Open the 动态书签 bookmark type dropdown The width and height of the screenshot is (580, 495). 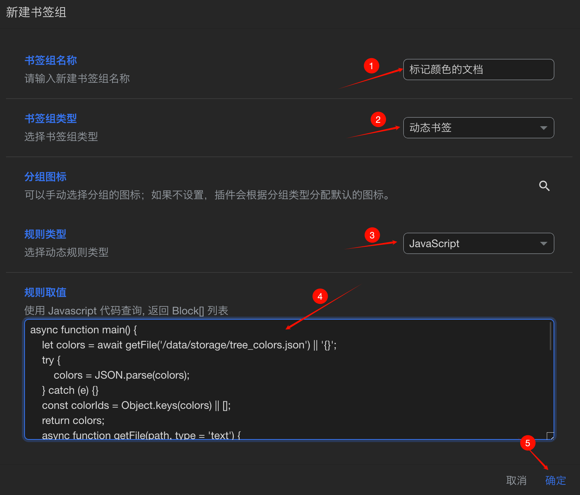478,128
